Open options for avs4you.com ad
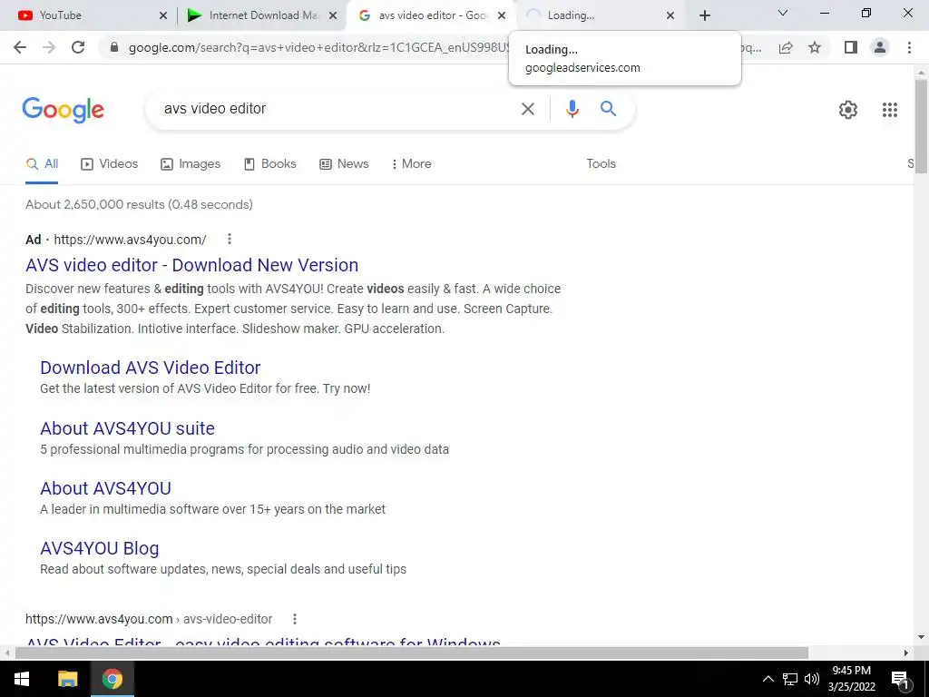 point(230,239)
